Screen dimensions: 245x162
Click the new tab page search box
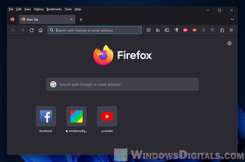(x=122, y=84)
